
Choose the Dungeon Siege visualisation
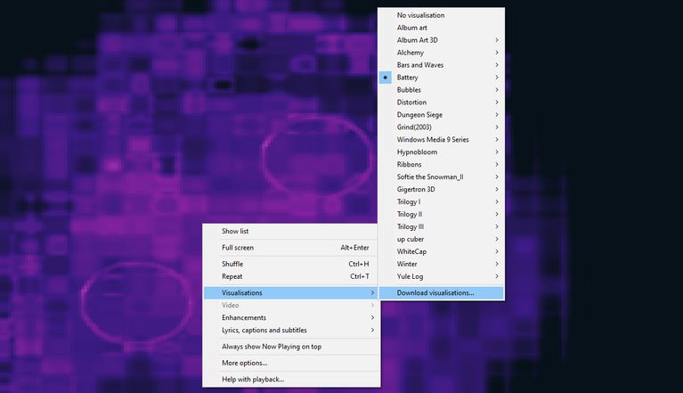419,115
